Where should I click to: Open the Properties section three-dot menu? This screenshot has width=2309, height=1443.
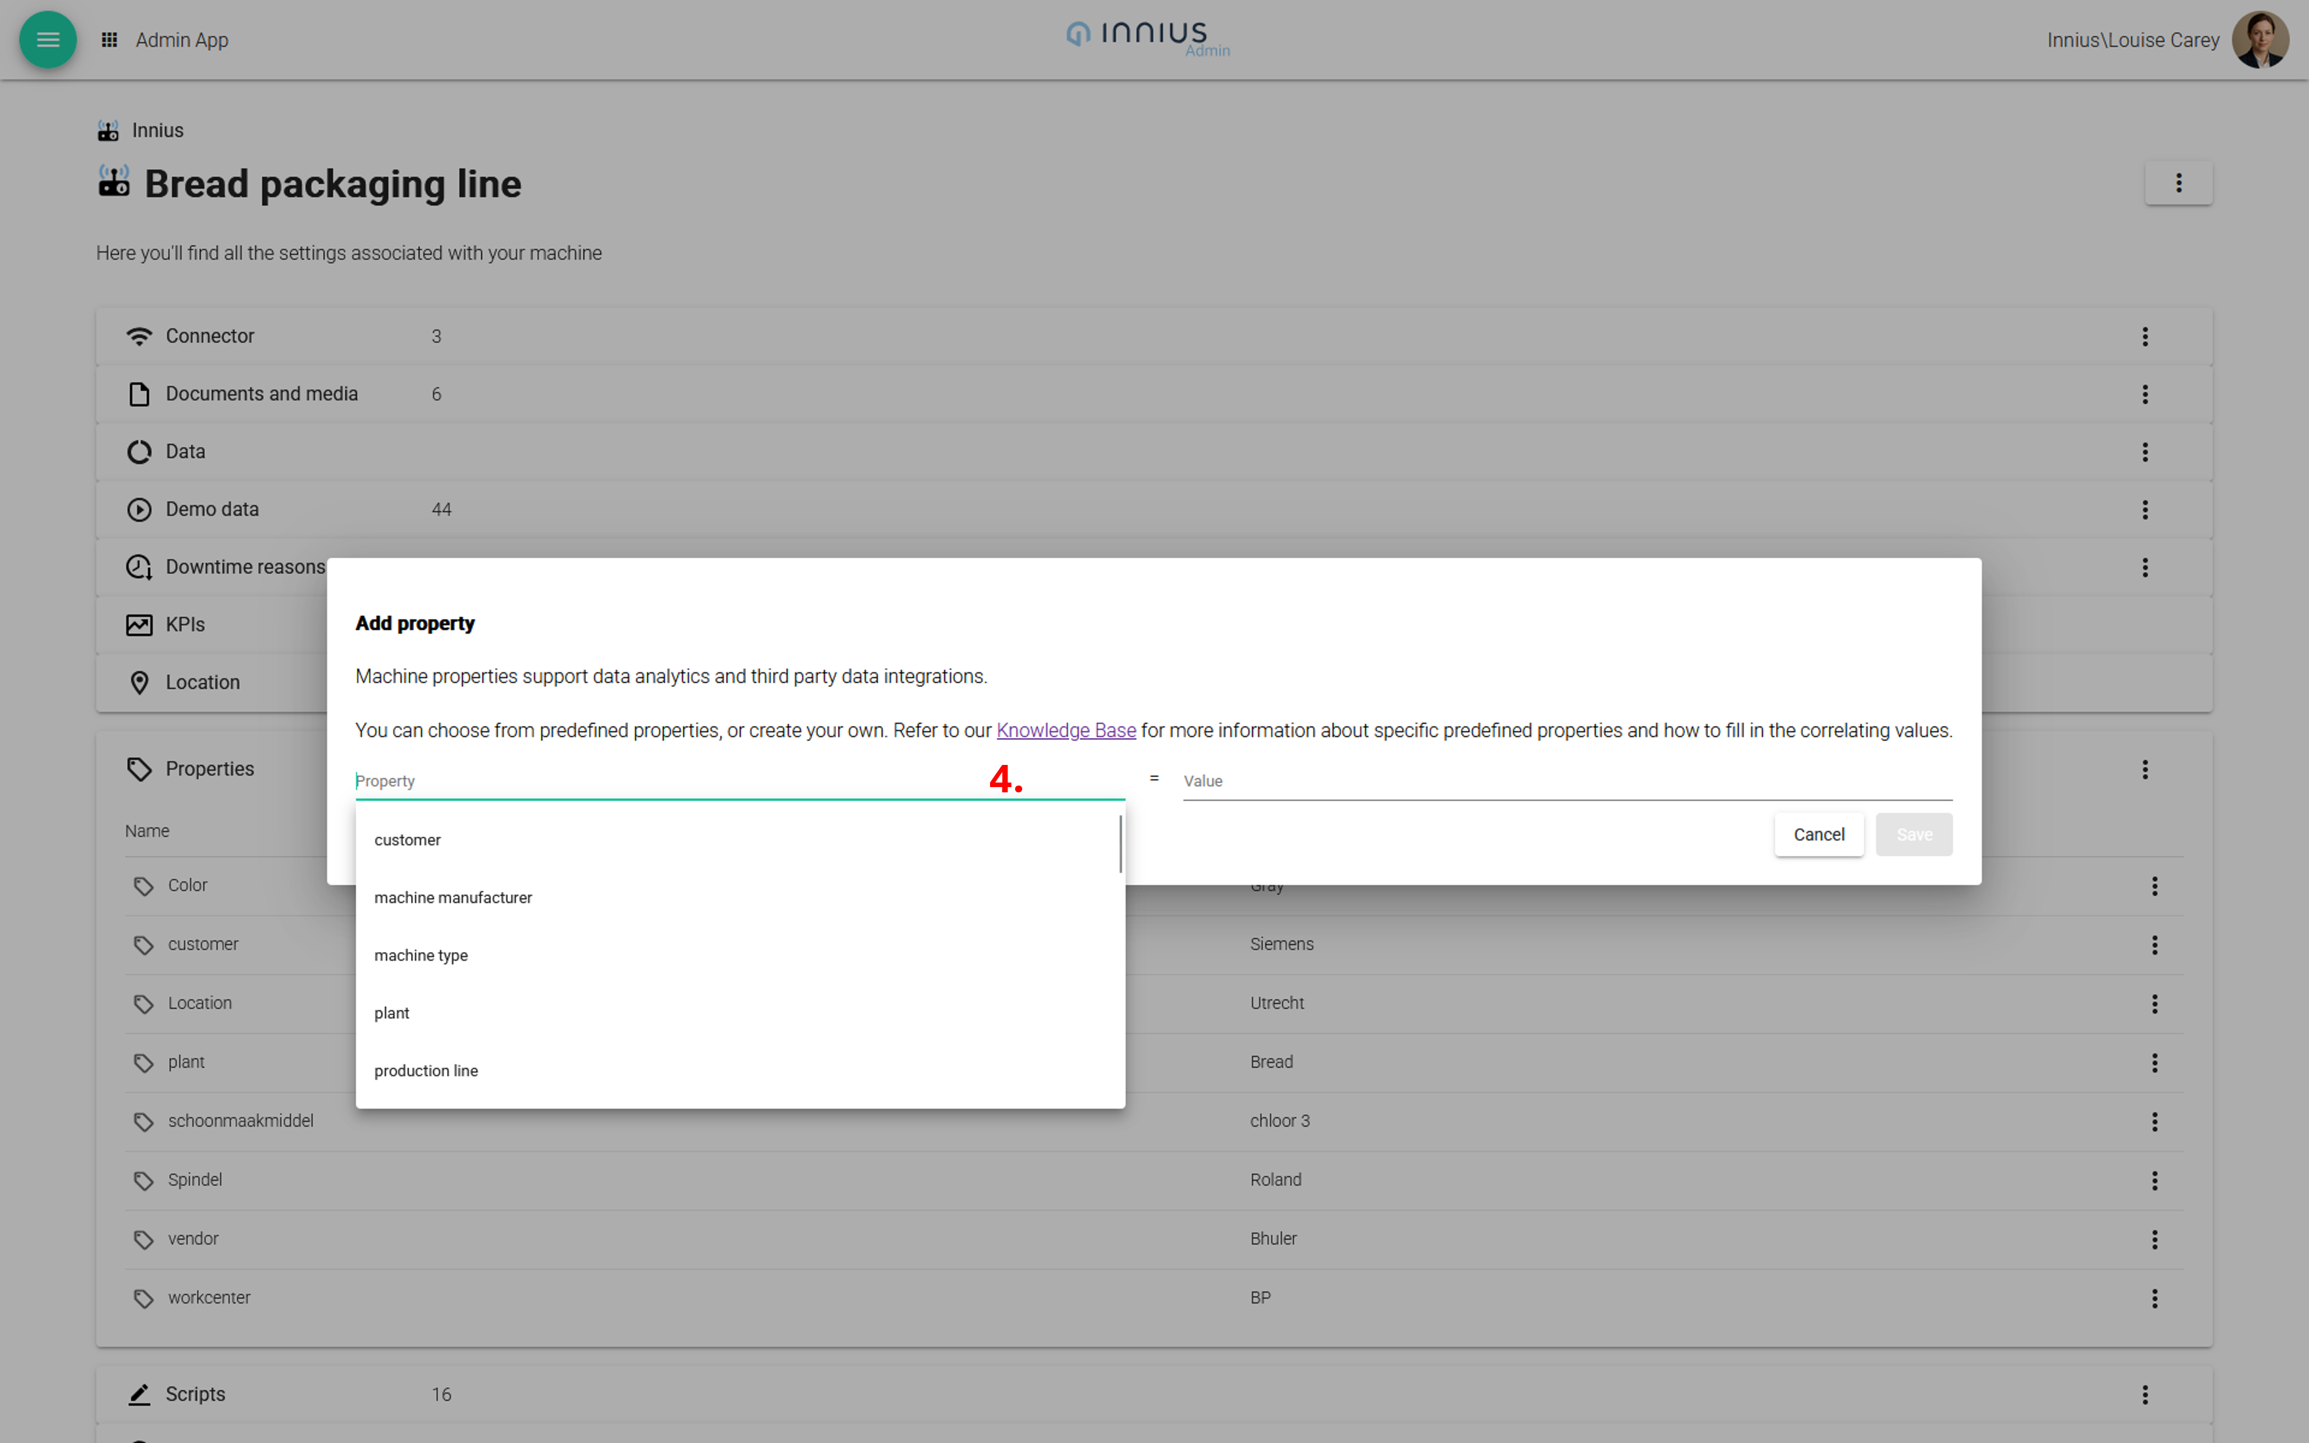coord(2144,769)
